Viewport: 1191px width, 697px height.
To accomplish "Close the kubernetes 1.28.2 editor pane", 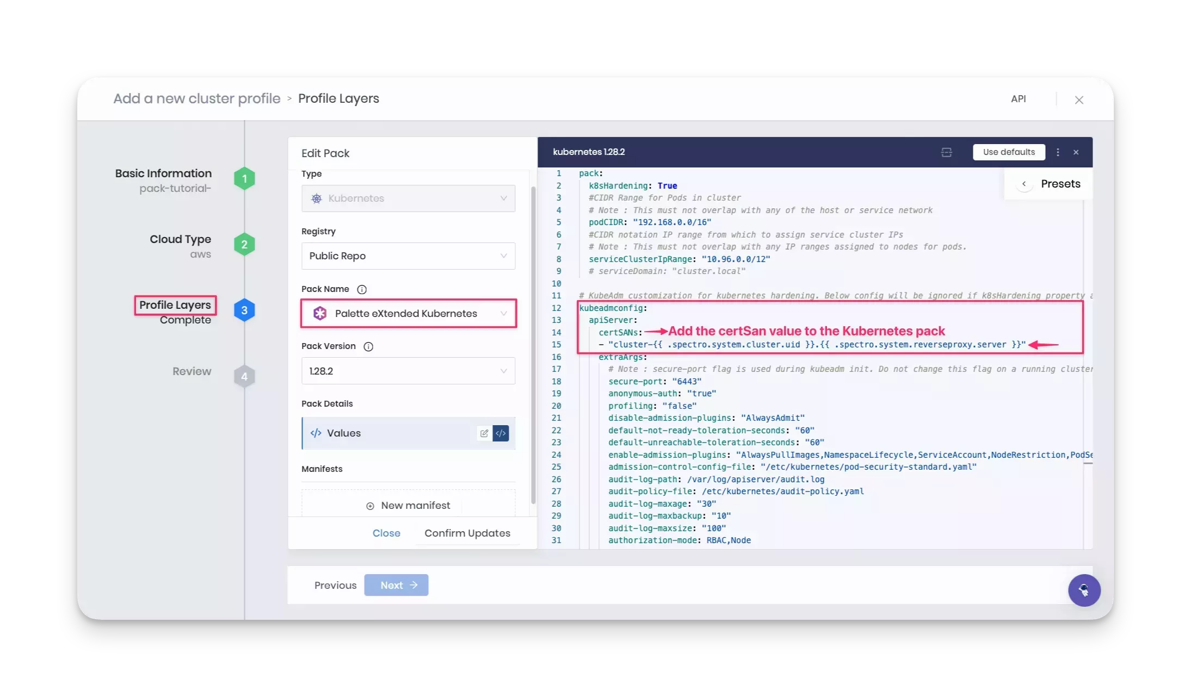I will (x=1076, y=152).
